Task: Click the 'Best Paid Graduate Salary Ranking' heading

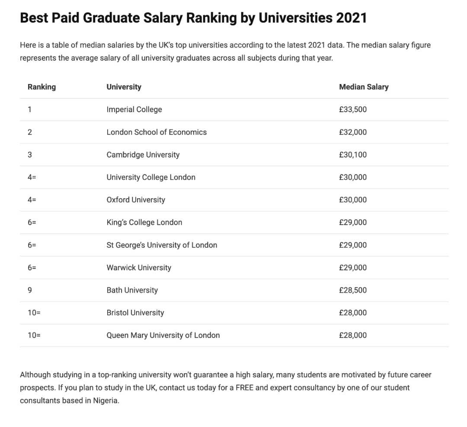Action: coord(193,18)
